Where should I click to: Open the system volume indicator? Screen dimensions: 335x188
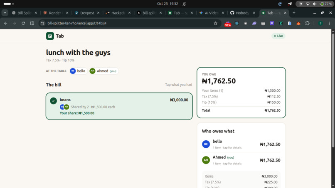[x=315, y=4]
